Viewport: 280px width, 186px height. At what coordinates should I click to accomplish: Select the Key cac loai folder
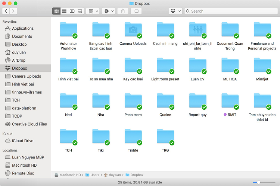133,65
